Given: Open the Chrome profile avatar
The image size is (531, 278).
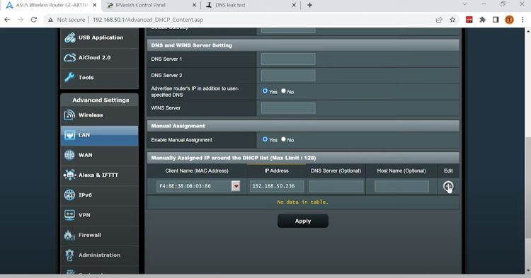Looking at the screenshot, I should (509, 20).
